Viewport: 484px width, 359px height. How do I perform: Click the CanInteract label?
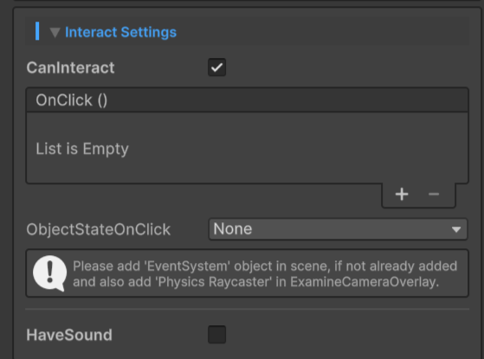[x=70, y=67]
